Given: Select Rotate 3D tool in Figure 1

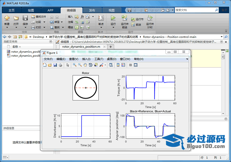Looking at the screenshot, I should point(90,65).
